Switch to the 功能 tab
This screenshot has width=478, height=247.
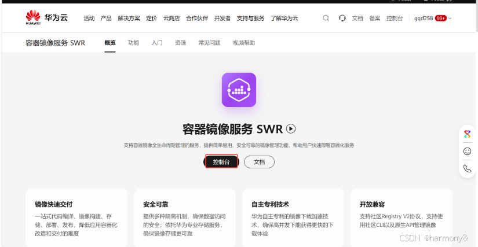click(x=133, y=43)
